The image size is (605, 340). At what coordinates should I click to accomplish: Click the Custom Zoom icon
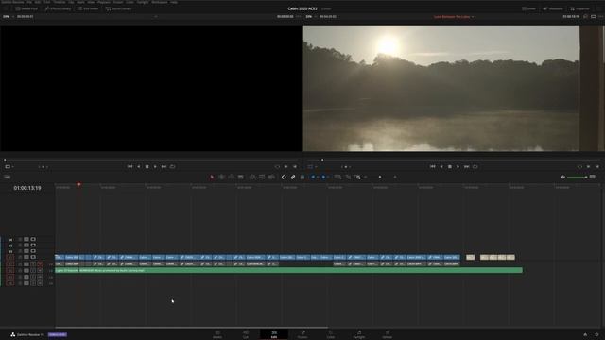357,177
